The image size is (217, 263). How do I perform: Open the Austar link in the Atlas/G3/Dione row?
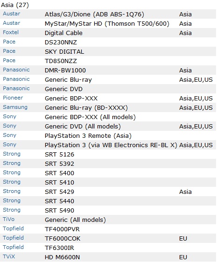(x=11, y=14)
